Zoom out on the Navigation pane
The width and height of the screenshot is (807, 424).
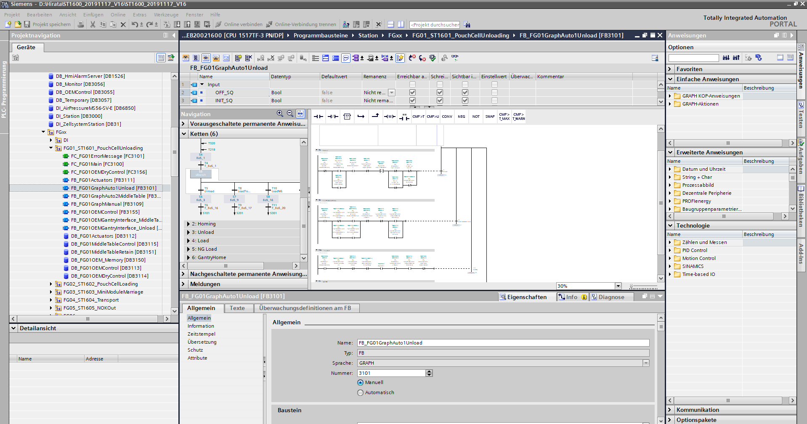[x=290, y=114]
